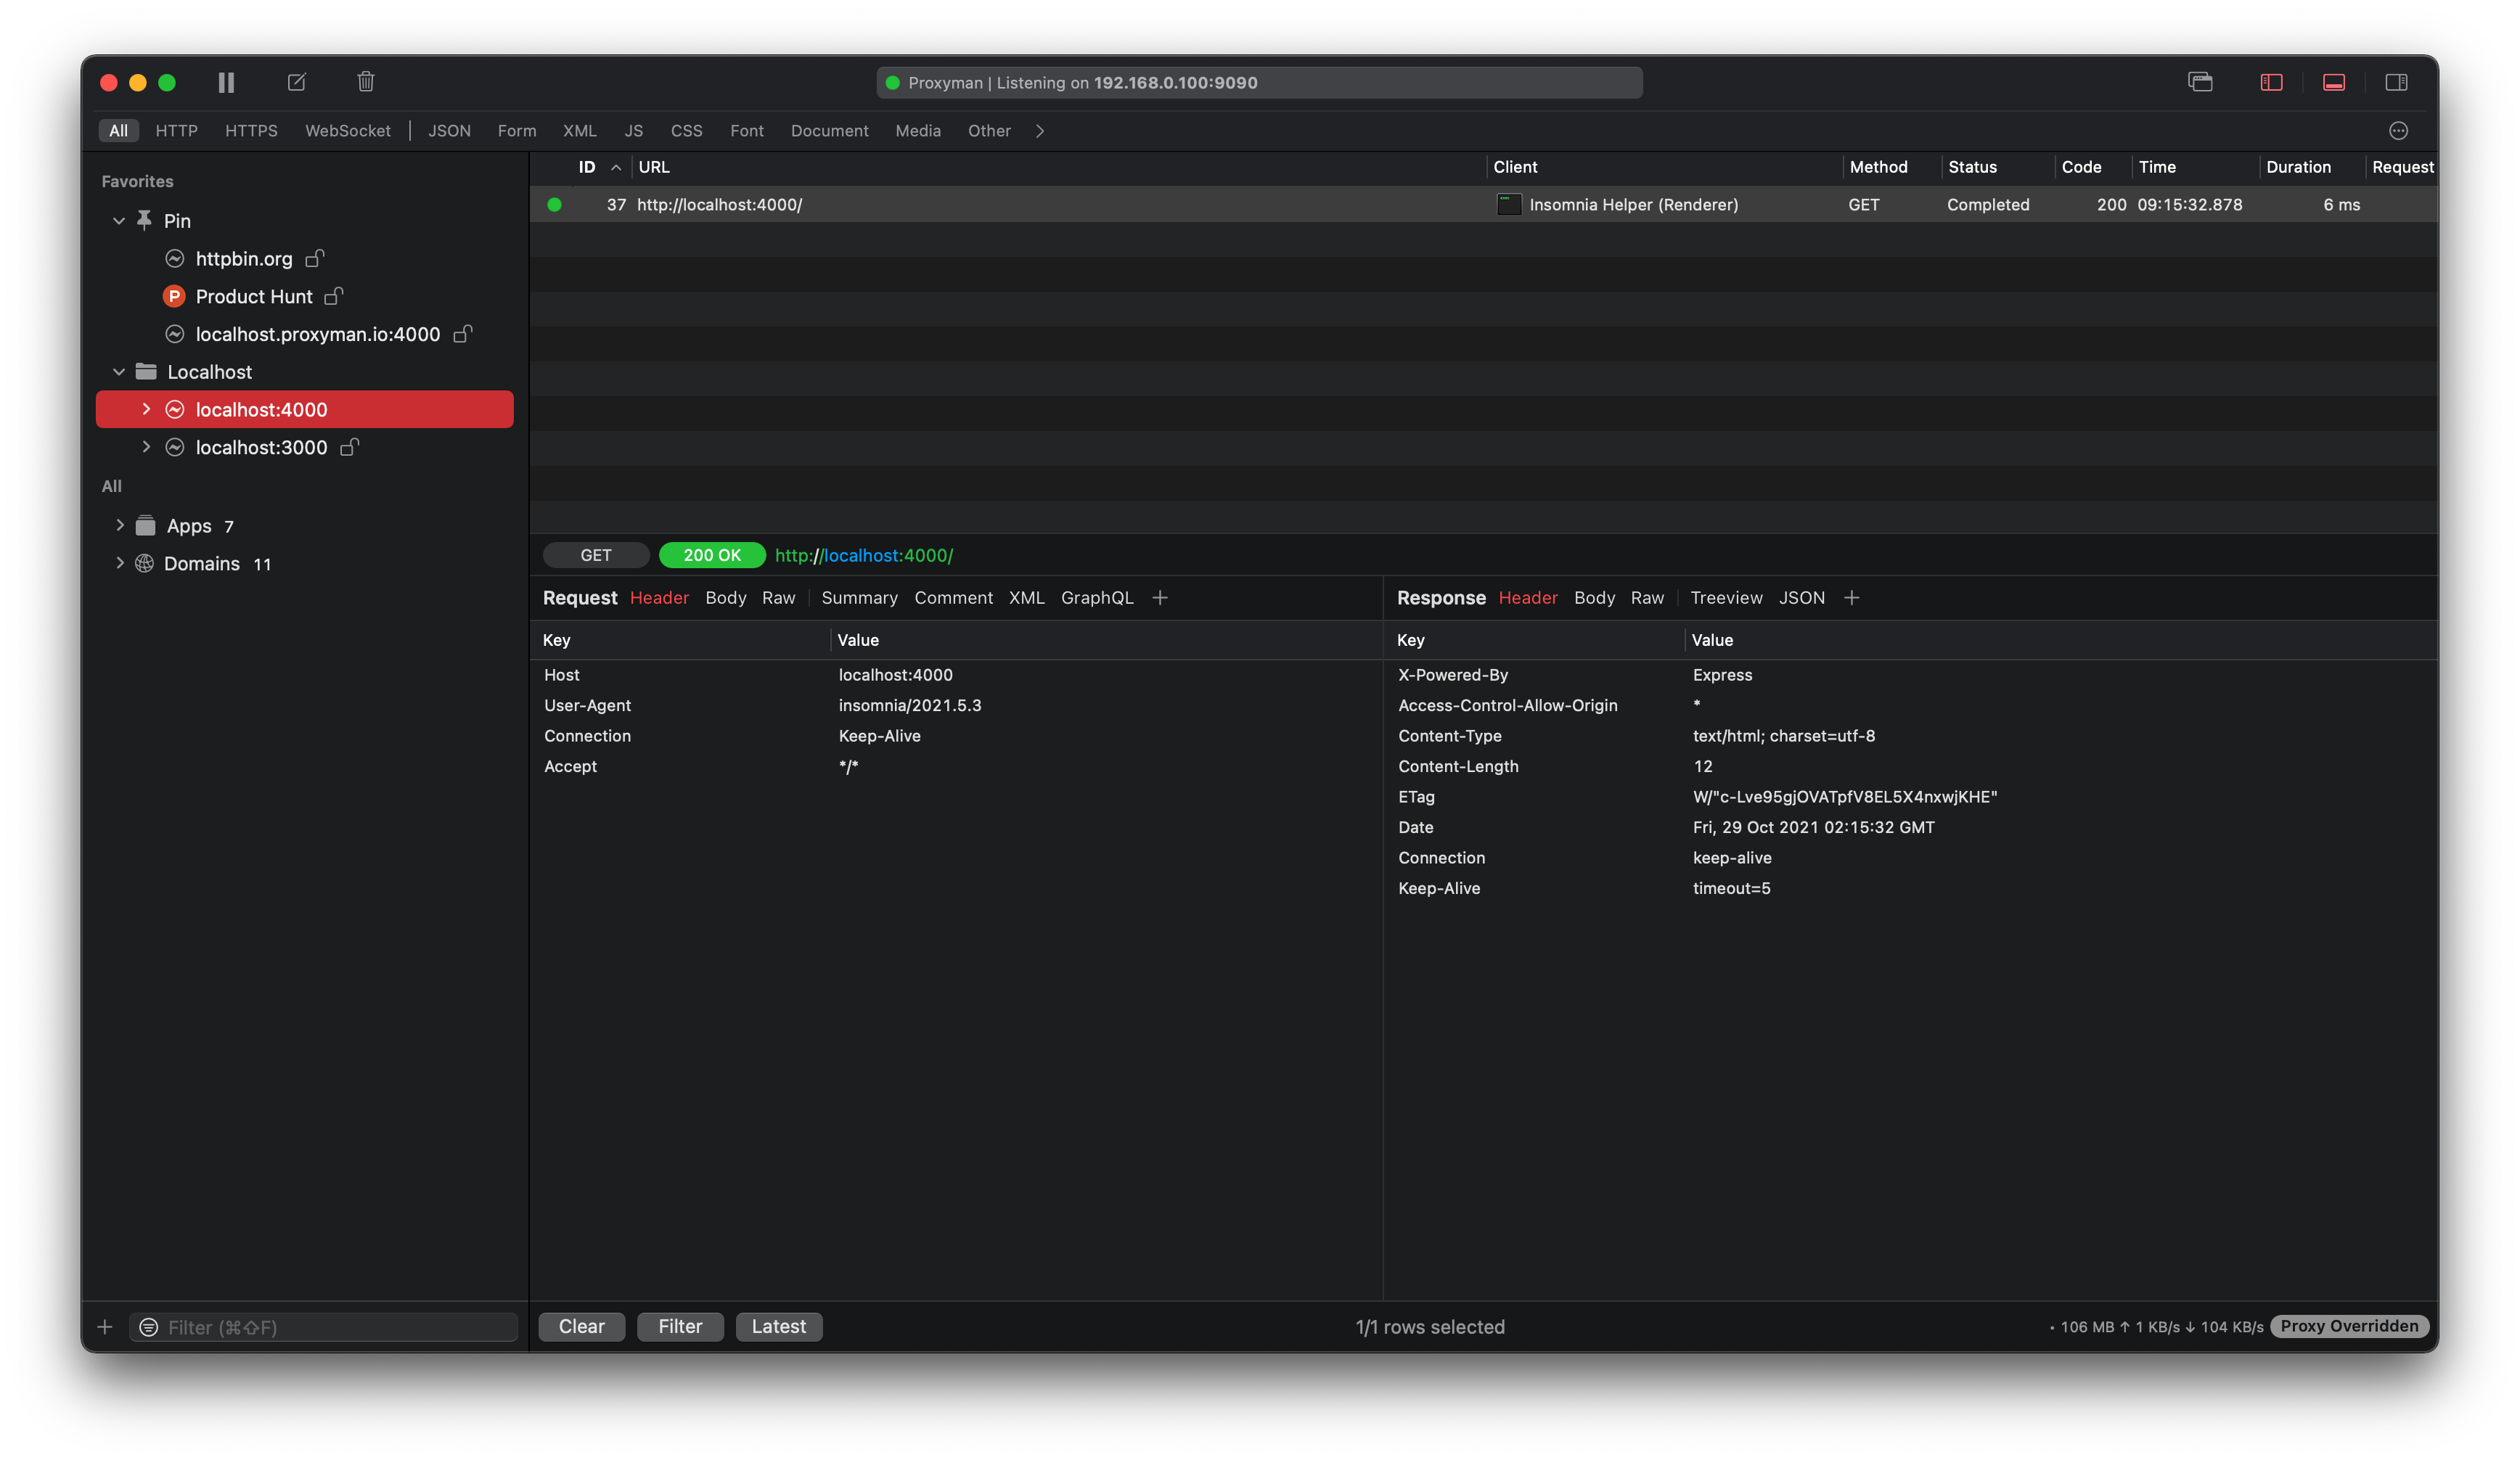
Task: Click the Clear button
Action: (581, 1327)
